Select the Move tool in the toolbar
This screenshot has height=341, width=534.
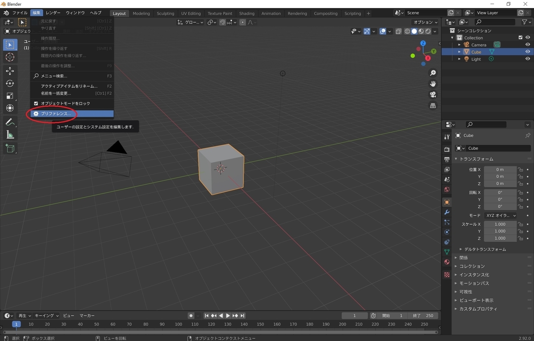pyautogui.click(x=10, y=71)
